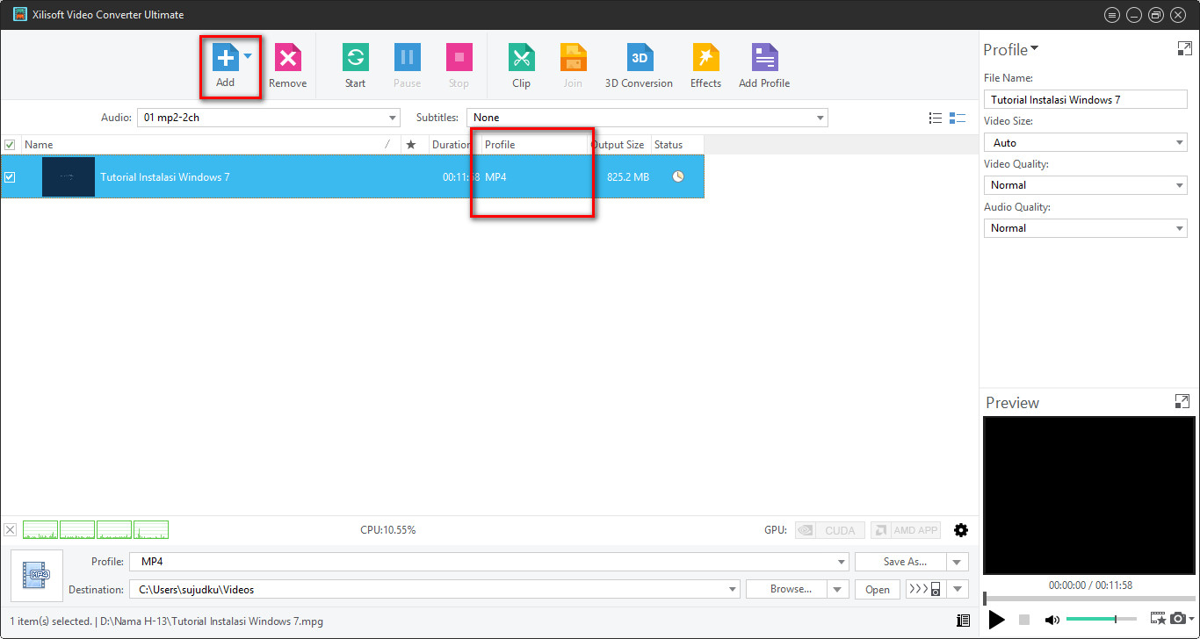Expand the device export arrow menu
This screenshot has height=639, width=1200.
(x=958, y=589)
